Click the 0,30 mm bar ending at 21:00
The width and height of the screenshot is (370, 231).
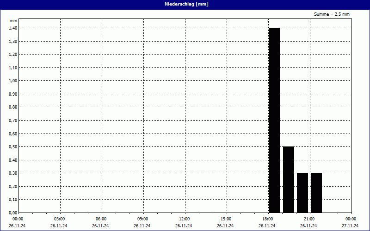302,193
